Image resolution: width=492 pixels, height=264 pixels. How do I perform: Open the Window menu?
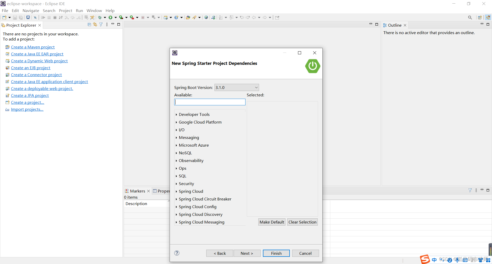pyautogui.click(x=94, y=11)
